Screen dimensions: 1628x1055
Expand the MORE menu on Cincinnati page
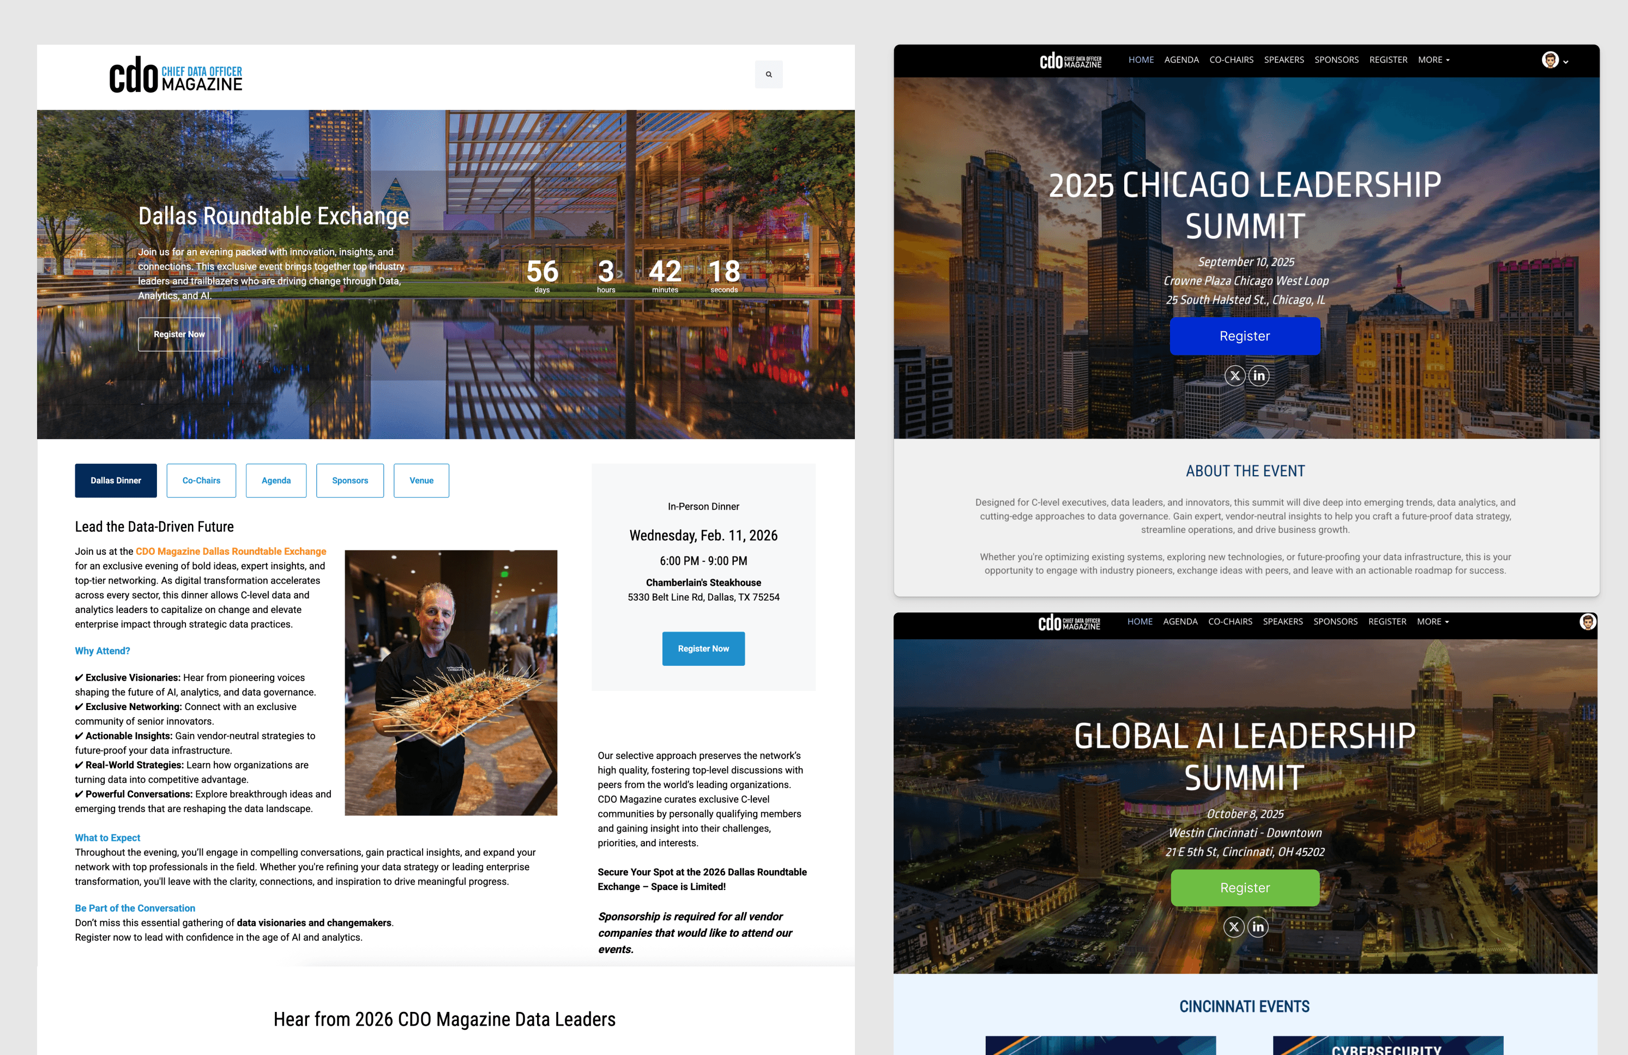pos(1432,622)
